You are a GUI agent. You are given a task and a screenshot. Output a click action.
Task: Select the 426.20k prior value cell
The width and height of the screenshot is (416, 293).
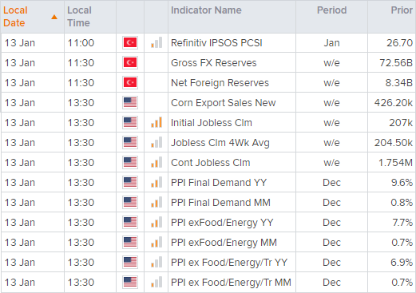pos(394,103)
